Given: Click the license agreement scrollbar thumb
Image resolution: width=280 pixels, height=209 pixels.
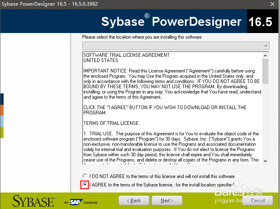Looking at the screenshot, I should click(x=265, y=71).
